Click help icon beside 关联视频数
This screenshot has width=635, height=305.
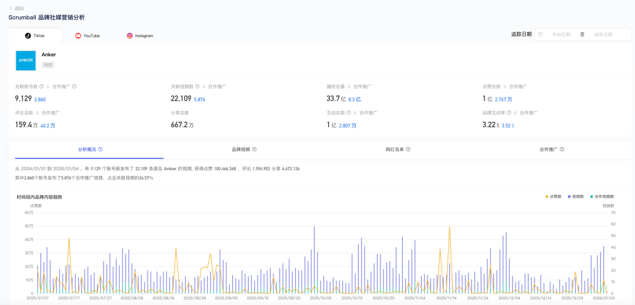pyautogui.click(x=197, y=86)
